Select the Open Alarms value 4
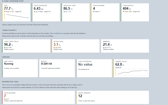This screenshot has width=168, height=105. [x=94, y=8]
